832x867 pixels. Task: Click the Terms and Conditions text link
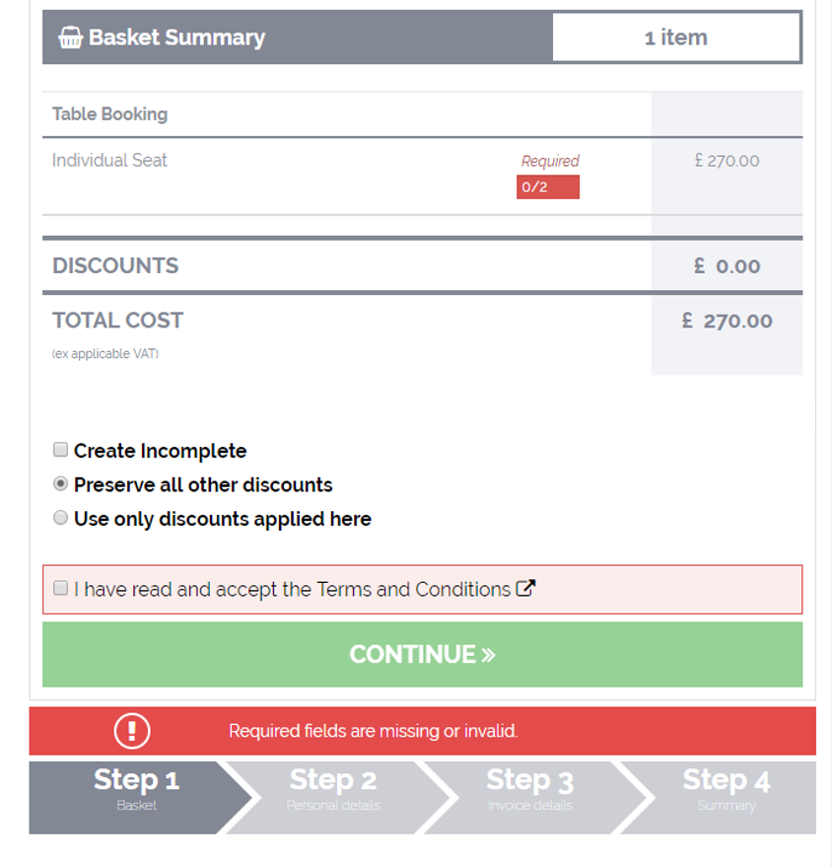pos(414,590)
